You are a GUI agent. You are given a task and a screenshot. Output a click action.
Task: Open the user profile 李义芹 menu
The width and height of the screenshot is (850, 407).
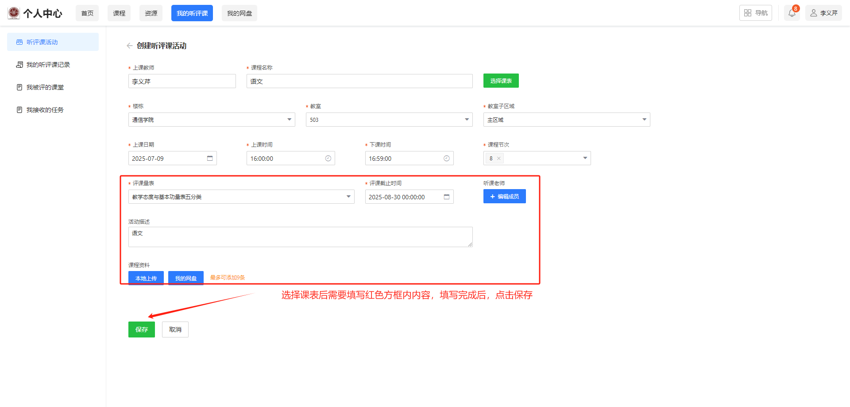tap(823, 13)
